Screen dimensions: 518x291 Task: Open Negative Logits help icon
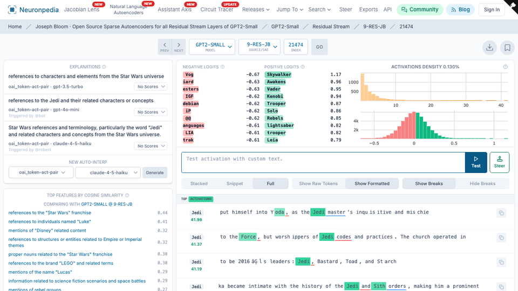[x=223, y=67]
